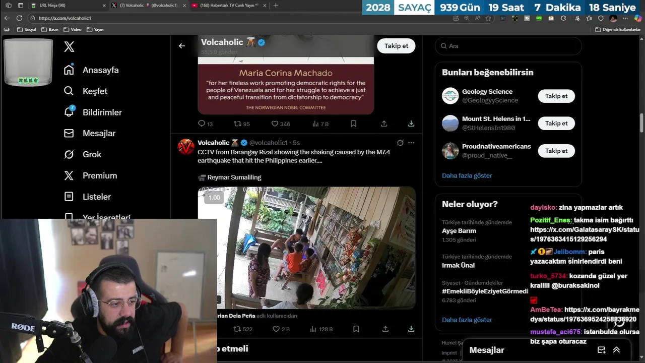
Task: Open the browser profile avatar
Action: (613, 18)
